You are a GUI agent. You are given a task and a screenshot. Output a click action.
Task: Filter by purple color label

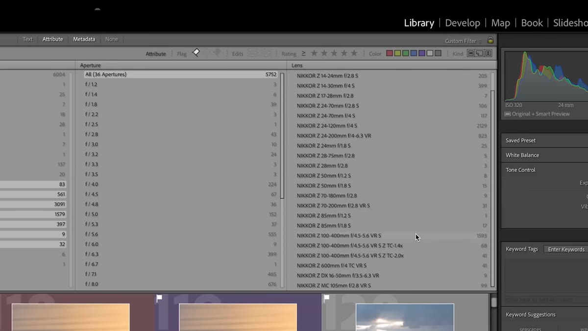coord(422,53)
